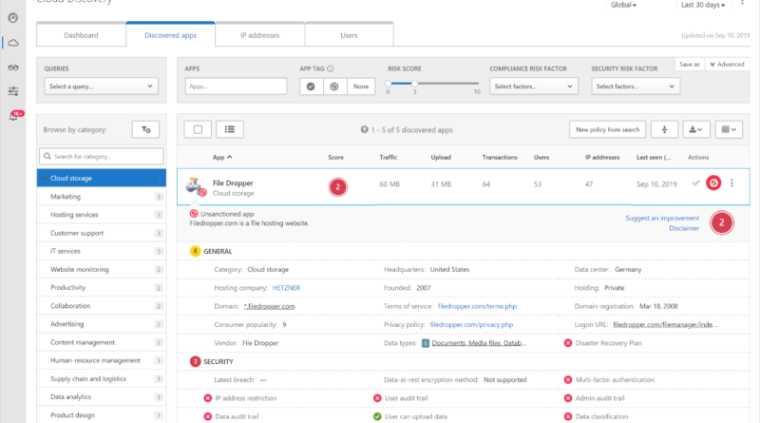
Task: Open the Last 30 days dropdown
Action: [x=703, y=5]
